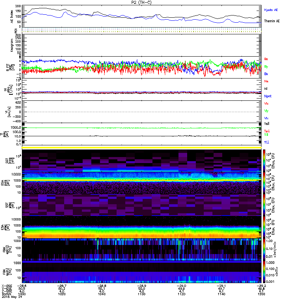Pick the black "Ni" density legend label

[x=266, y=89]
